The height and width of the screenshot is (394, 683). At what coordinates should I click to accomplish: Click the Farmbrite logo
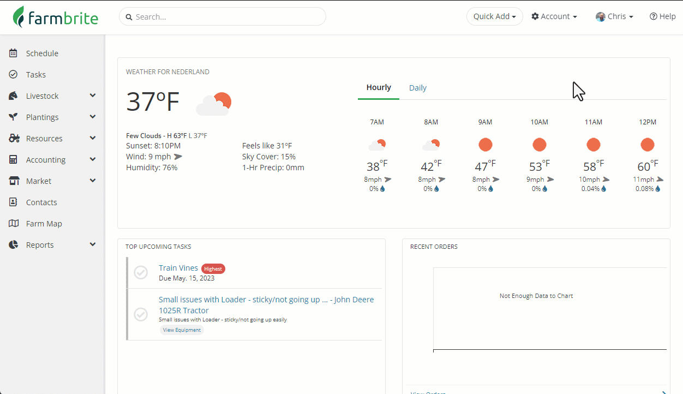pos(56,17)
